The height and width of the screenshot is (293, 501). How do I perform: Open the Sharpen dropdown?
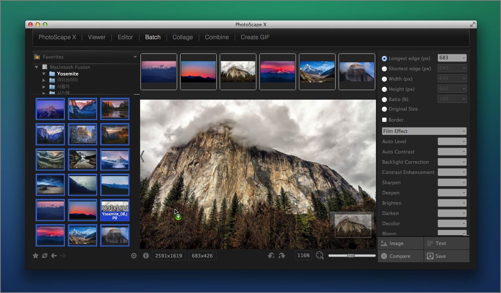[x=452, y=182]
